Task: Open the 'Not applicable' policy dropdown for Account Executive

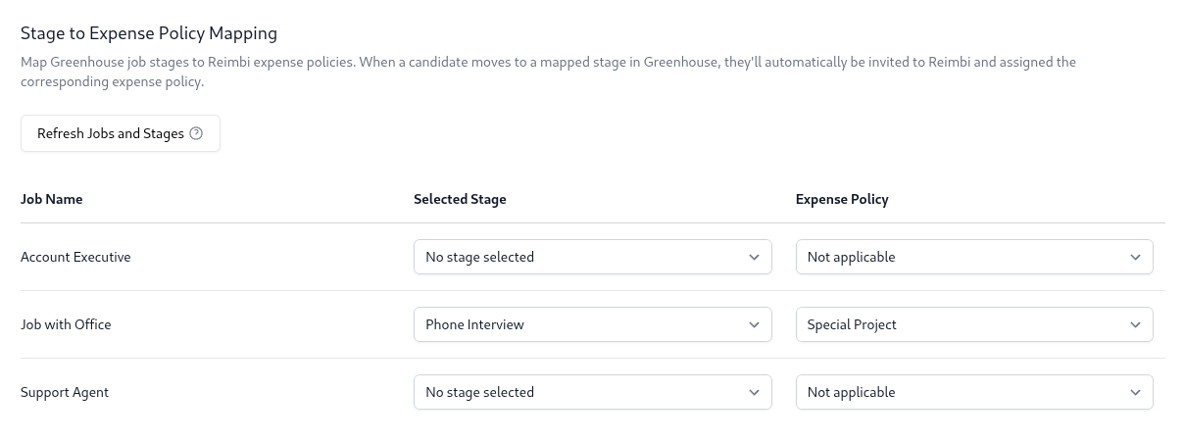Action: [x=974, y=257]
